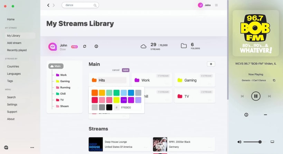Open Settings in sidebar
Viewport: 283px width, 154px height.
coord(12,104)
